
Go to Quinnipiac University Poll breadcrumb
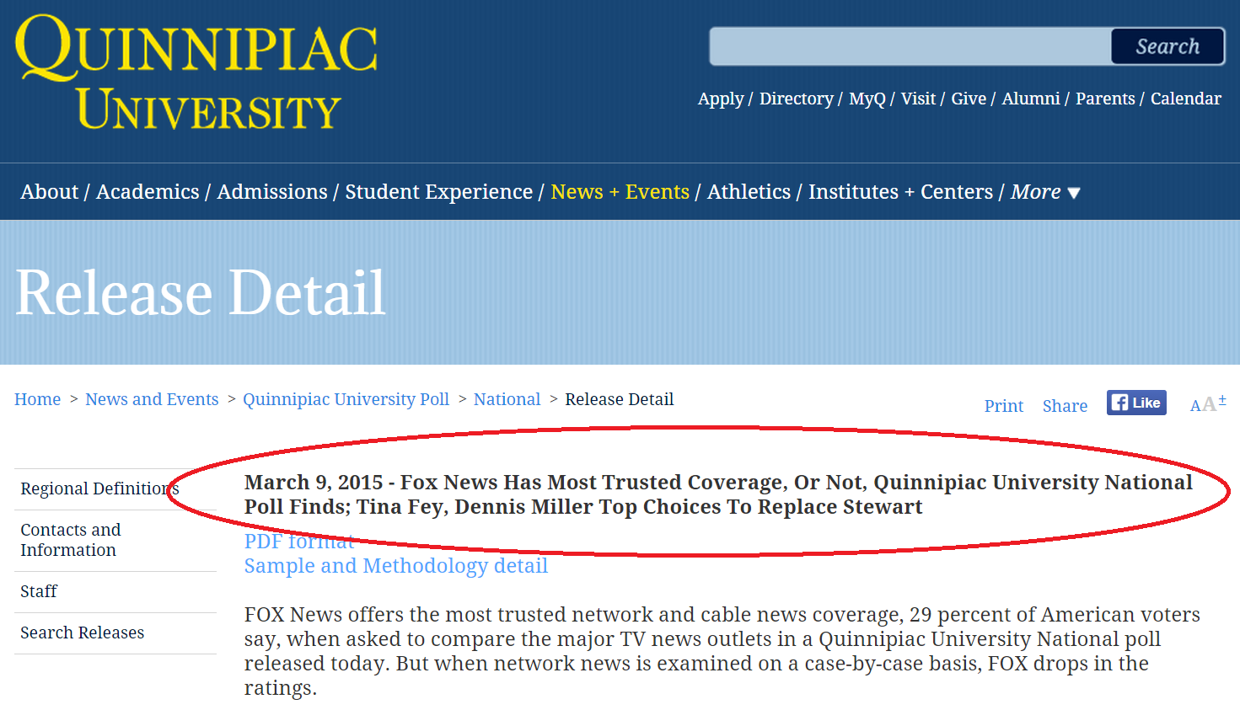346,399
